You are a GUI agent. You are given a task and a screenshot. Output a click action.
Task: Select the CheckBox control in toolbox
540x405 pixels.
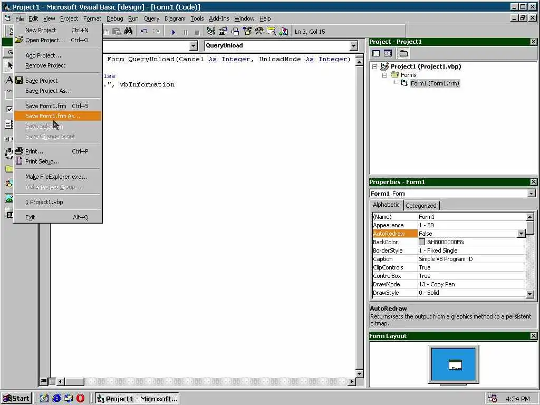click(x=9, y=109)
